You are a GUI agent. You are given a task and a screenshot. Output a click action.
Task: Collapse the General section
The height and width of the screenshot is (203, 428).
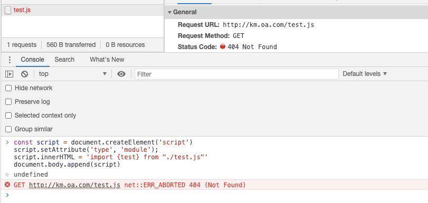(182, 12)
